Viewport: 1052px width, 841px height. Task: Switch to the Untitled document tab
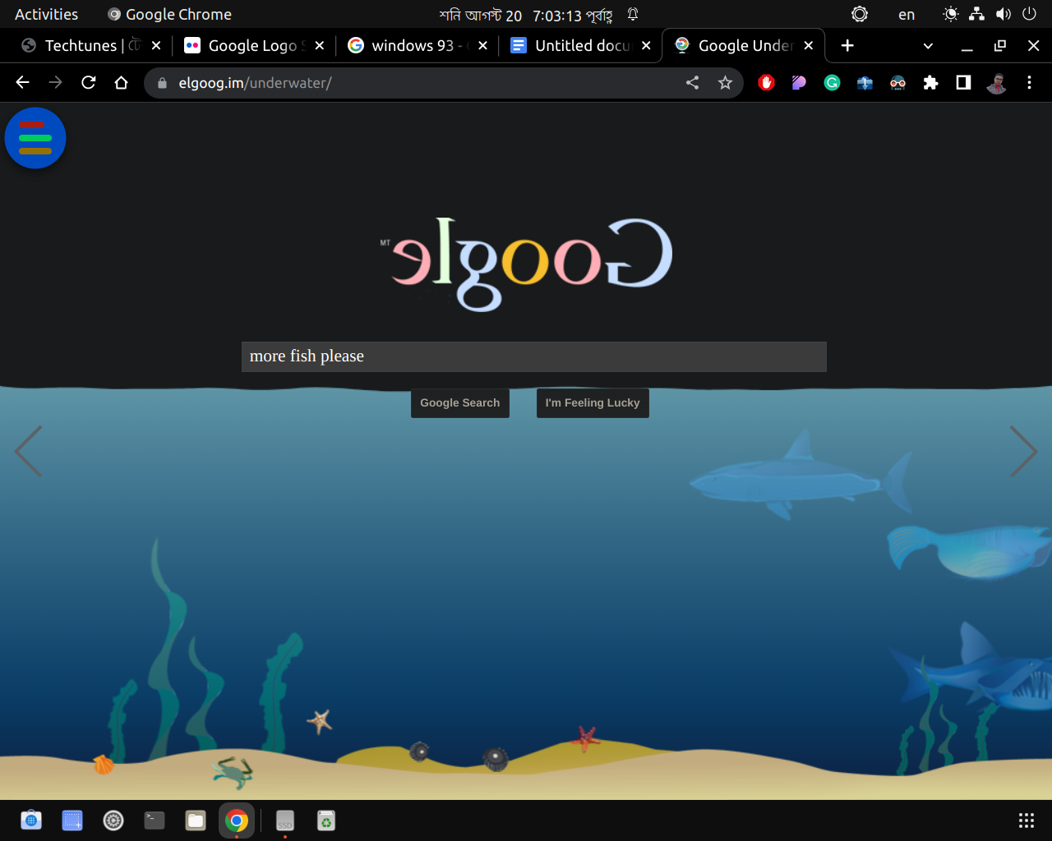tap(579, 45)
